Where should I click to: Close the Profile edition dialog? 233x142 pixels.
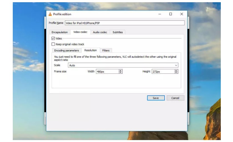(182, 14)
